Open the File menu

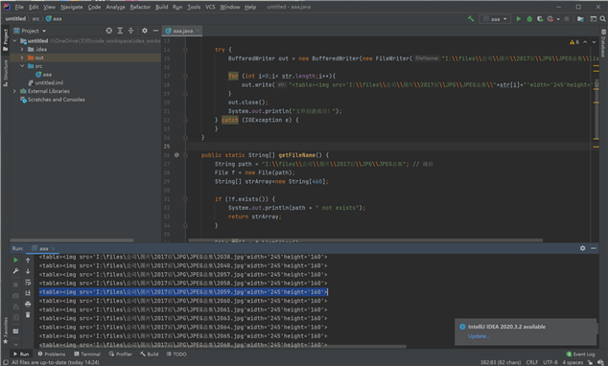coord(19,7)
